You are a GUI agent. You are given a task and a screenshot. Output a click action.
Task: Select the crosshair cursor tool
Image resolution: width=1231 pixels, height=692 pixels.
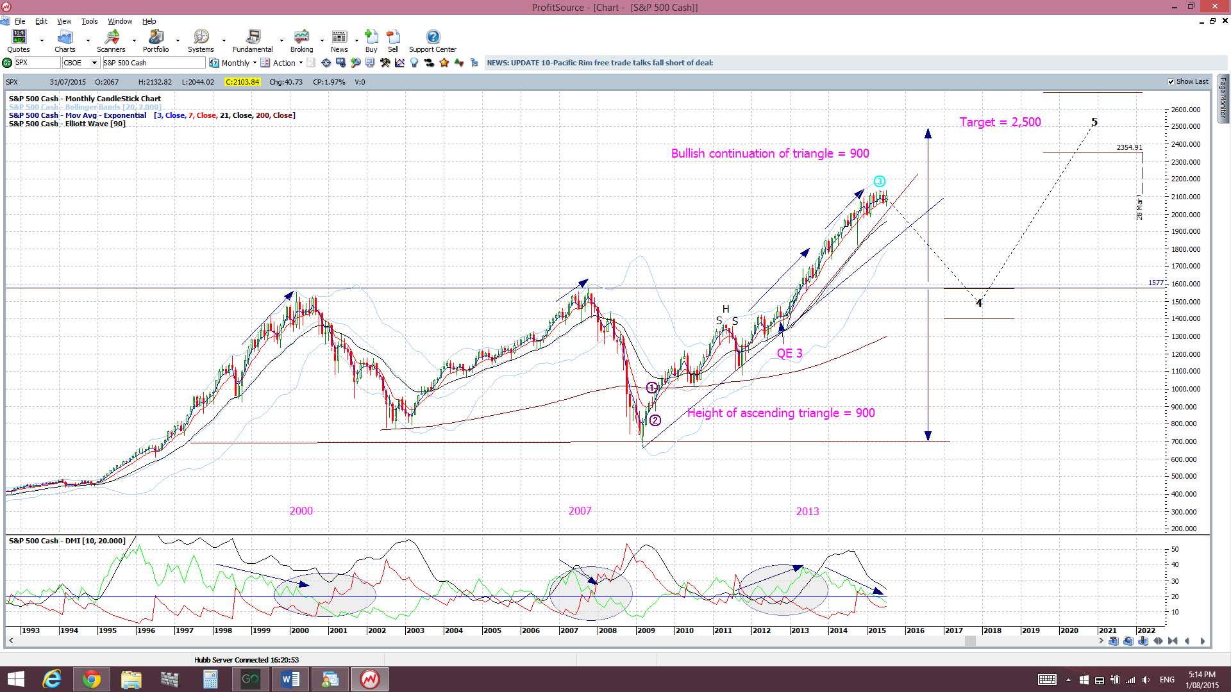(326, 63)
